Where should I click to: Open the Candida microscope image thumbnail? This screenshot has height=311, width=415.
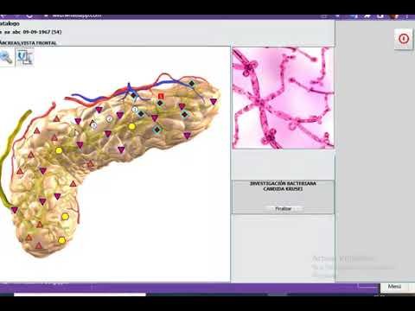coord(284,98)
